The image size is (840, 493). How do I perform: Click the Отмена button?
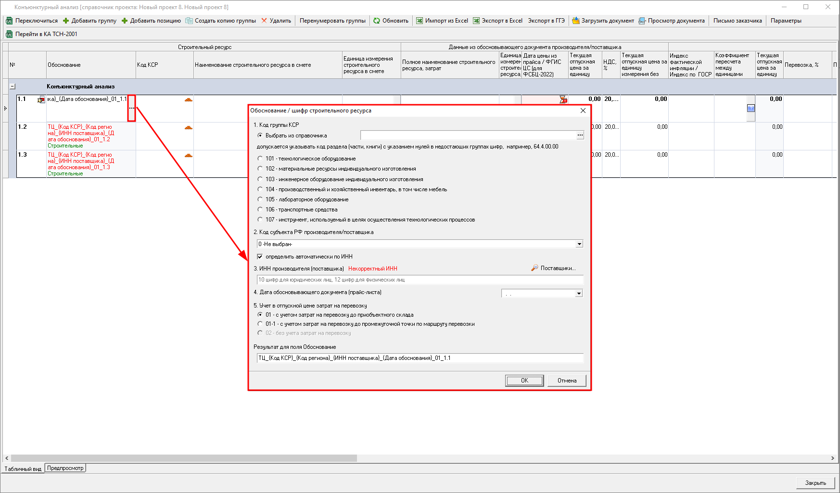pyautogui.click(x=567, y=381)
